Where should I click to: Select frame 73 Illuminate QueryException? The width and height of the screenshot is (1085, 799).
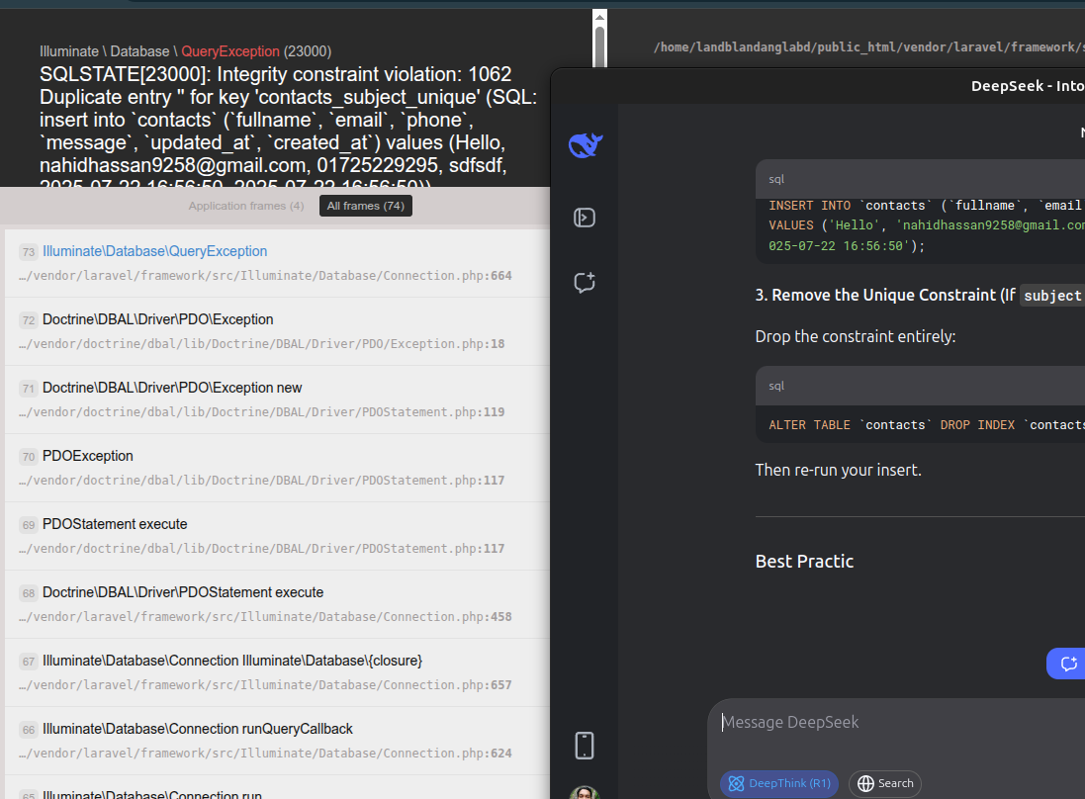[x=154, y=251]
